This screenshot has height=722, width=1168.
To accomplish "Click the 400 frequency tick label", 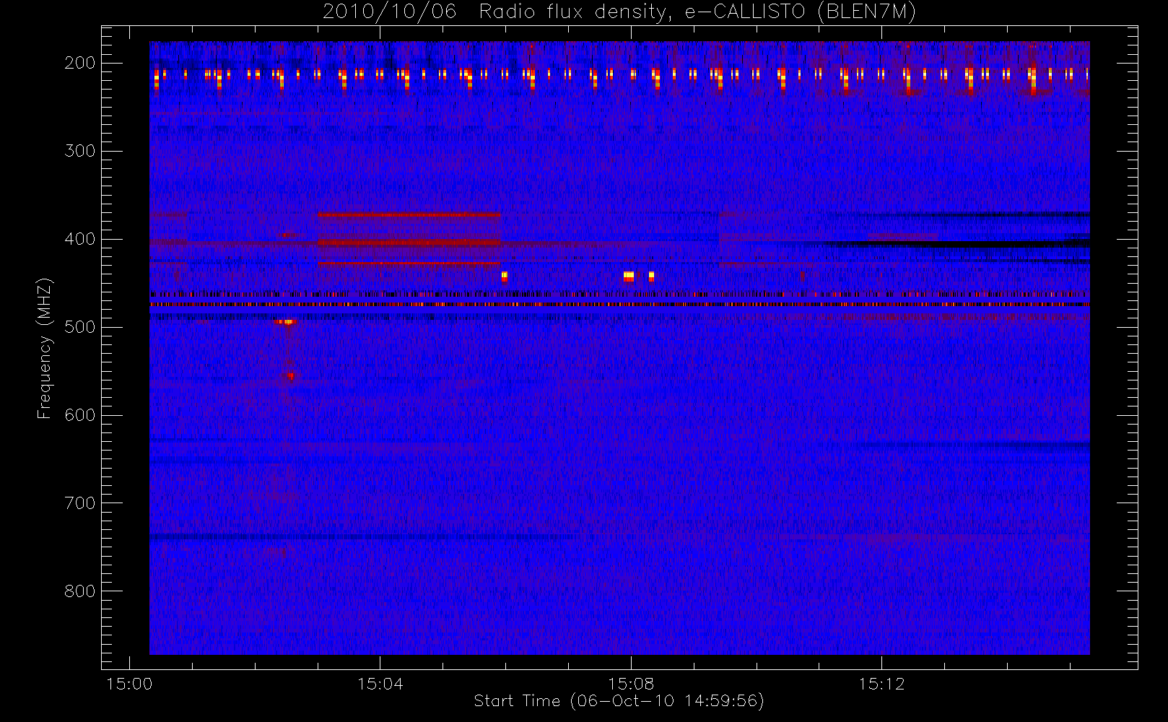I will tap(79, 239).
